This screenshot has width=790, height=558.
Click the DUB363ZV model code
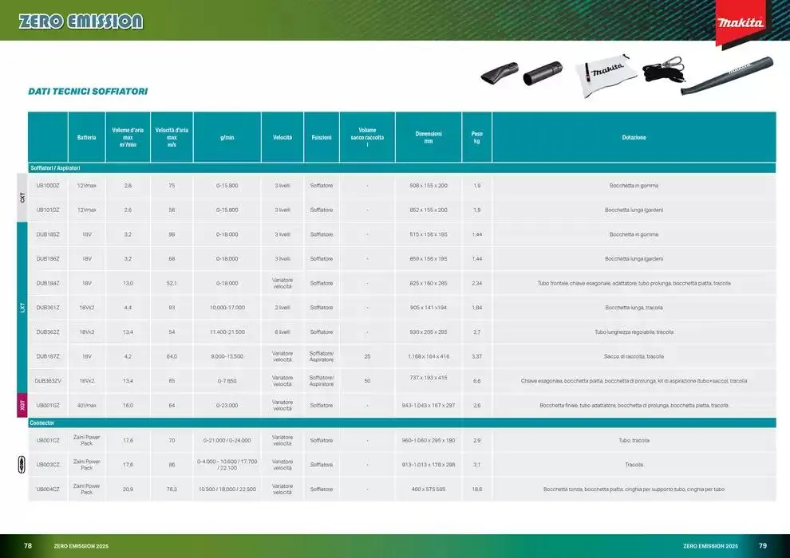pyautogui.click(x=48, y=381)
